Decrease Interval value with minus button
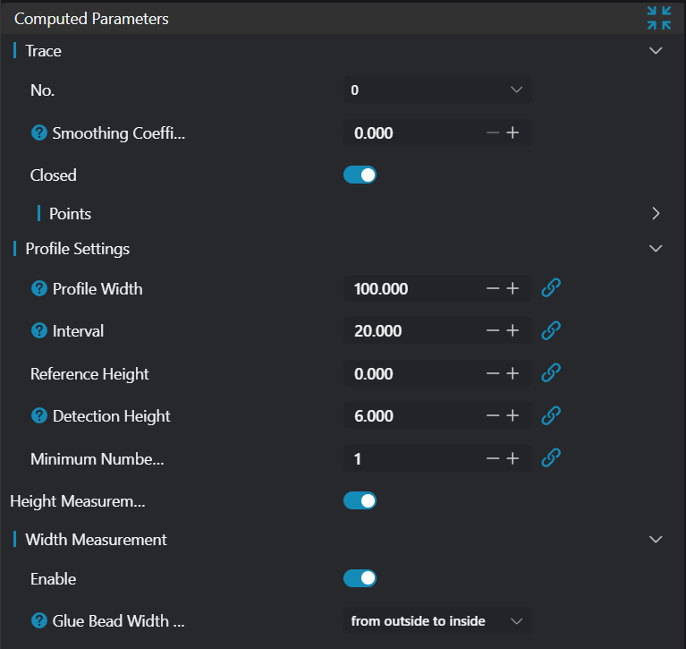This screenshot has width=686, height=649. point(492,330)
